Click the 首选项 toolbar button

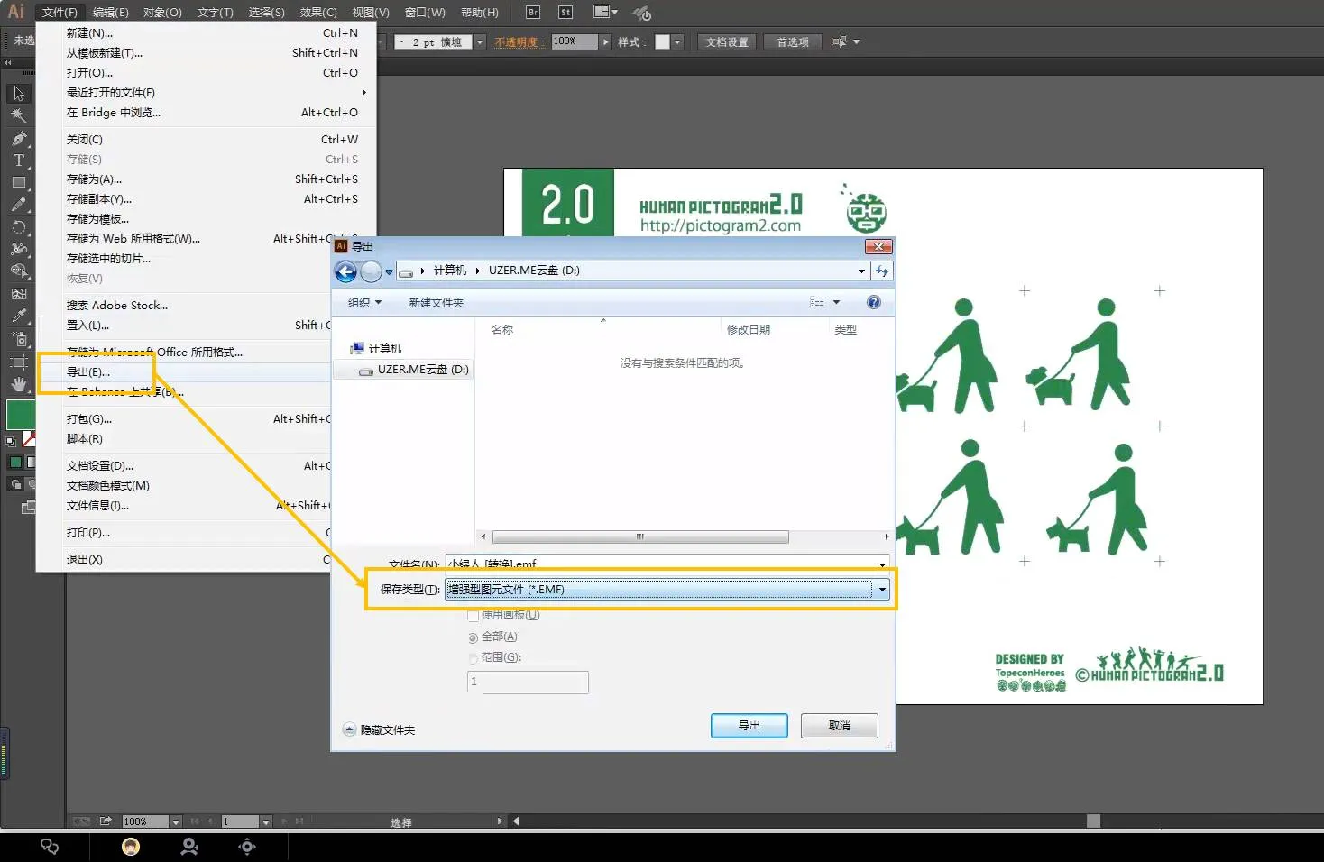pos(793,42)
